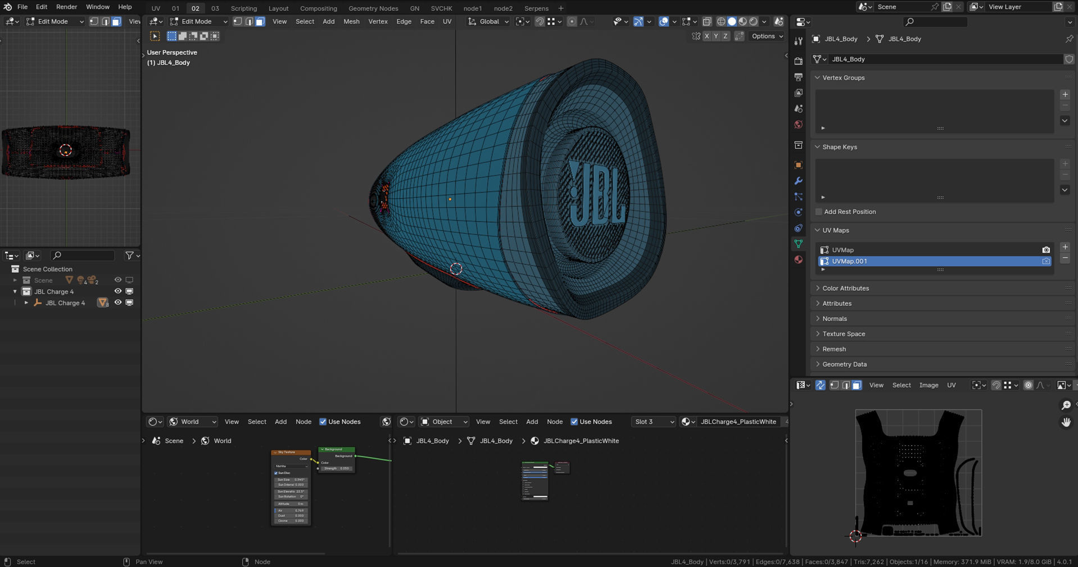Image resolution: width=1078 pixels, height=567 pixels.
Task: Toggle viewport overlays button
Action: click(x=664, y=21)
